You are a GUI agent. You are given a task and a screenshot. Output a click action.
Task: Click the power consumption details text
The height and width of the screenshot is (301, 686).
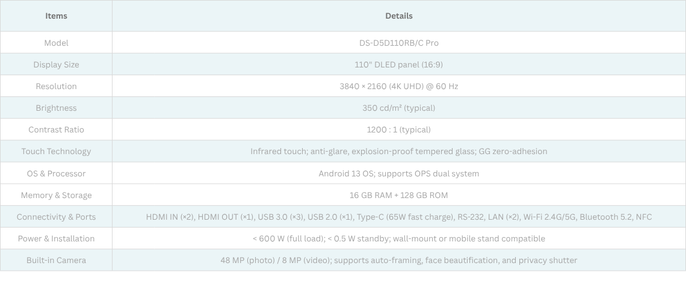point(399,238)
